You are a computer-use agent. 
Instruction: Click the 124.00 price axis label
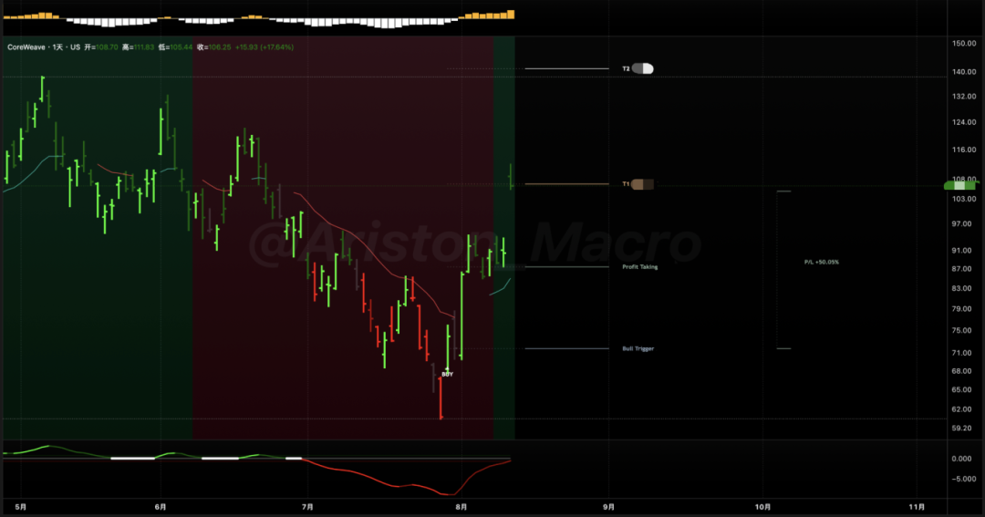(964, 122)
